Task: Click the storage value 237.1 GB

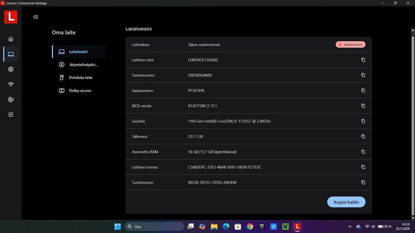Action: click(x=195, y=137)
